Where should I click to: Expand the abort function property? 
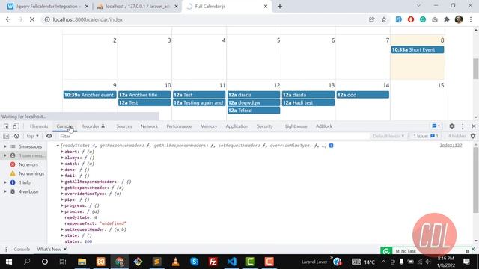click(x=62, y=152)
